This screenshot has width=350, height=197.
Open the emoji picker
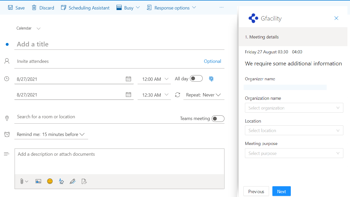(x=50, y=181)
